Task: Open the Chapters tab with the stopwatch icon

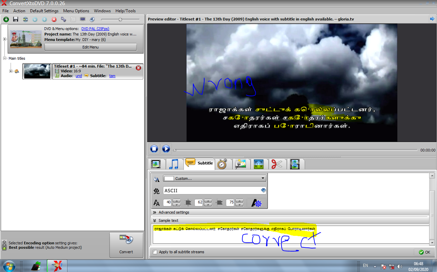Action: [x=222, y=164]
